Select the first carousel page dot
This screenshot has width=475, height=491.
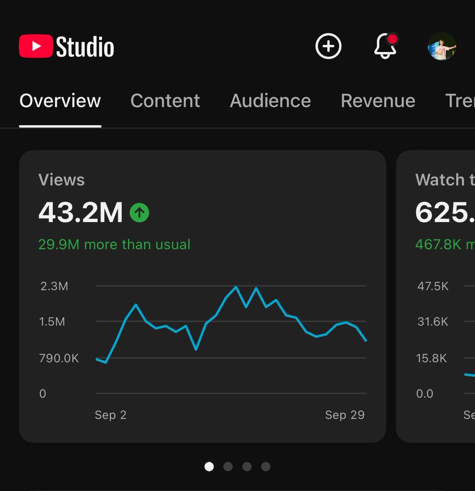(x=209, y=466)
